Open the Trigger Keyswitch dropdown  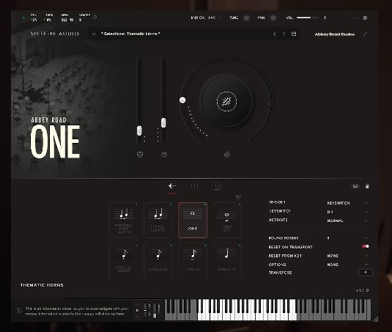347,203
